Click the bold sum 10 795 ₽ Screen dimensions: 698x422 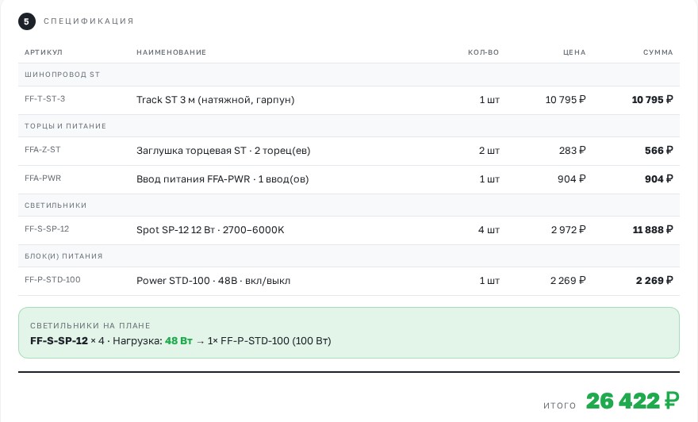(x=652, y=100)
